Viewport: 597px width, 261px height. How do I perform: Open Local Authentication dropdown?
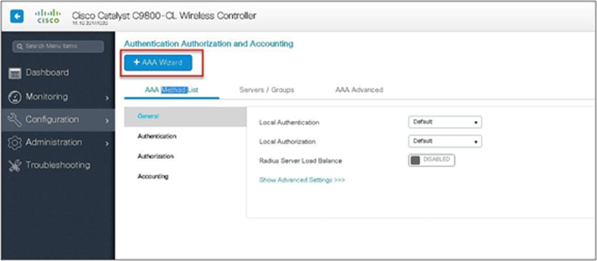point(445,122)
